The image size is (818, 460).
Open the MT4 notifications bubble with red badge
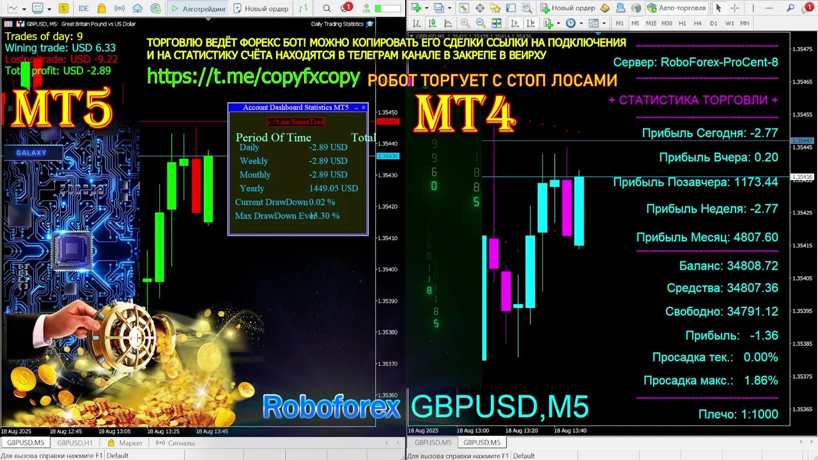[x=807, y=8]
